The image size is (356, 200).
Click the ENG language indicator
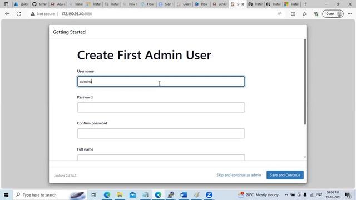pyautogui.click(x=319, y=195)
